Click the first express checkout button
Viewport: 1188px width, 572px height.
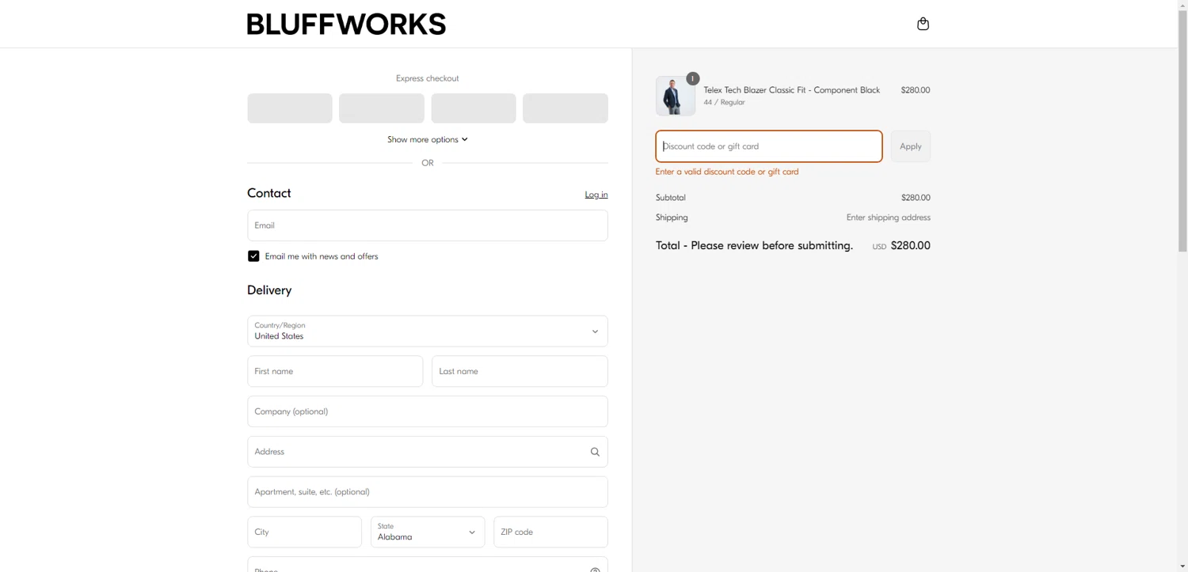[x=290, y=108]
